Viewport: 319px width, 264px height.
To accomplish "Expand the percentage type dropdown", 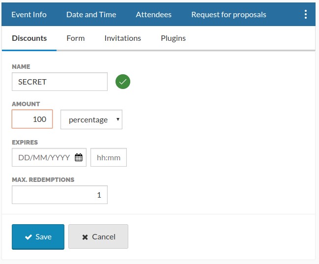I will click(91, 119).
